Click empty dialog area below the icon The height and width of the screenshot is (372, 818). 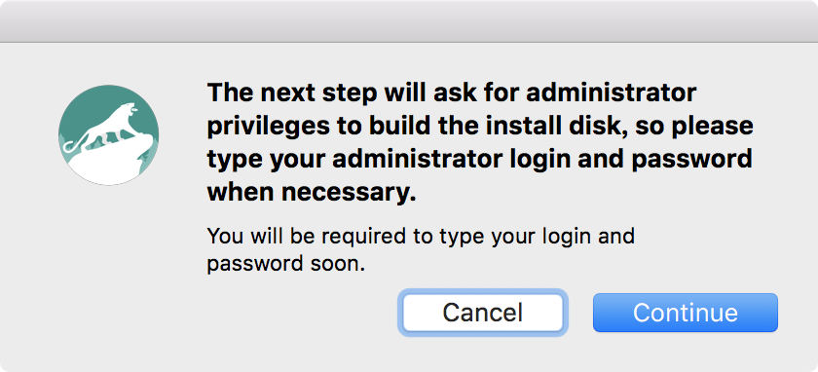point(108,272)
